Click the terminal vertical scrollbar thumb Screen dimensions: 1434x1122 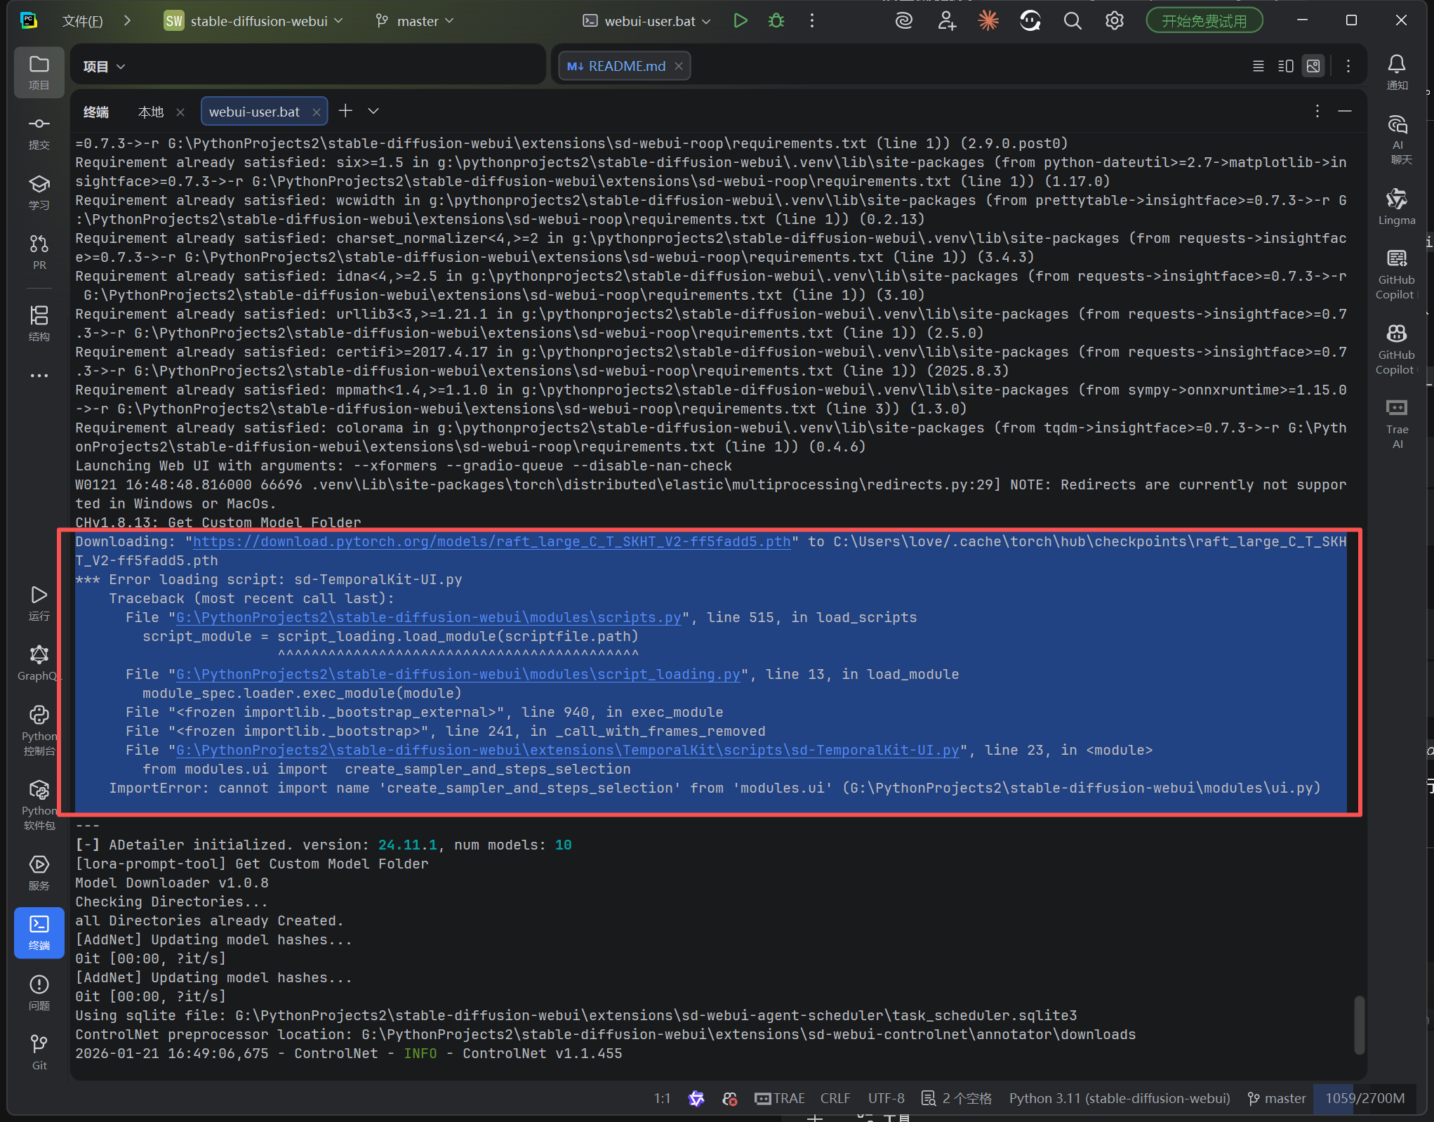1359,1024
